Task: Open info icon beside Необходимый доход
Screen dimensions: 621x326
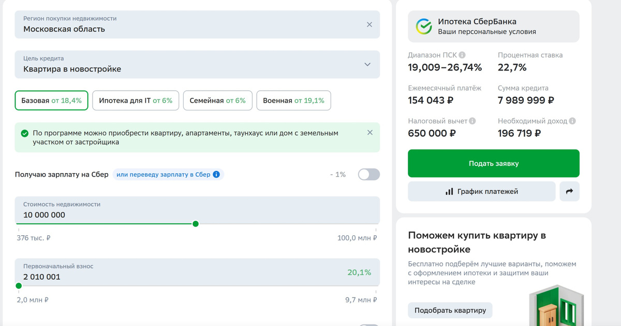Action: click(572, 121)
